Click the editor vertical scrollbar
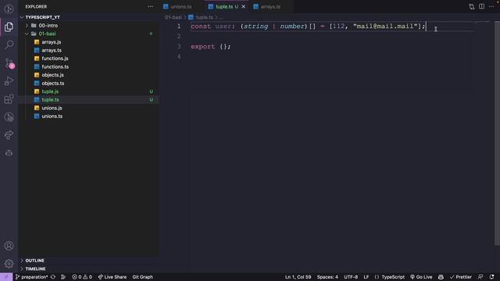The height and width of the screenshot is (281, 500). click(x=497, y=133)
